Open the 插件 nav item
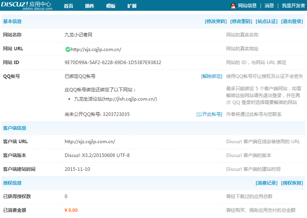 90,6
